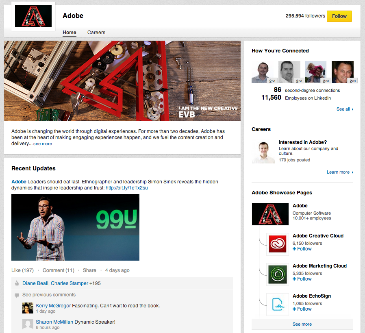Follow Adobe Marketing Cloud
Viewport: 365px width, 333px height.
coord(302,279)
